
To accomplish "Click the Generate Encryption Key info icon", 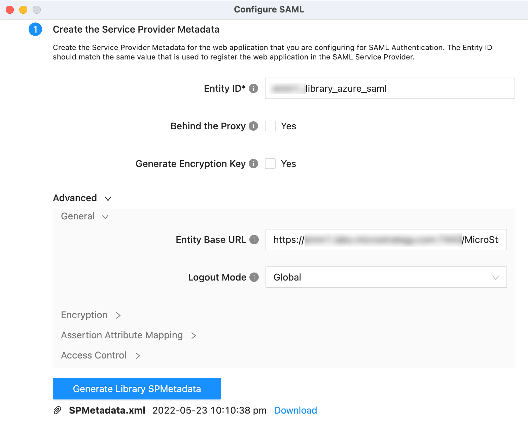I will (253, 164).
